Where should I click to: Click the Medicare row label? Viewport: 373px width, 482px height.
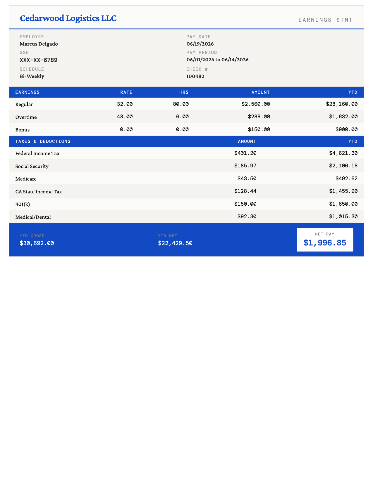(x=26, y=179)
